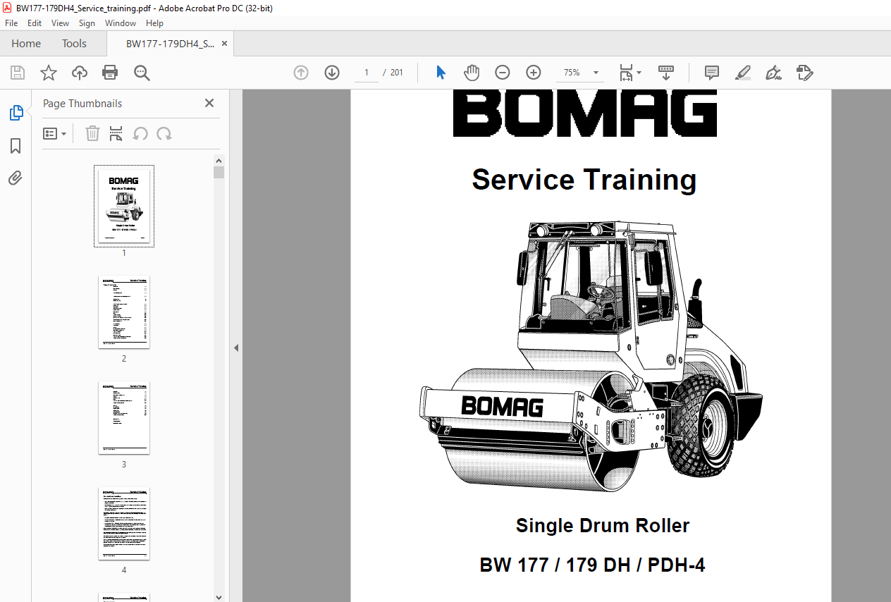Click the BW 177 / 179 DH / PDH-4 text
The width and height of the screenshot is (891, 602).
[x=592, y=565]
